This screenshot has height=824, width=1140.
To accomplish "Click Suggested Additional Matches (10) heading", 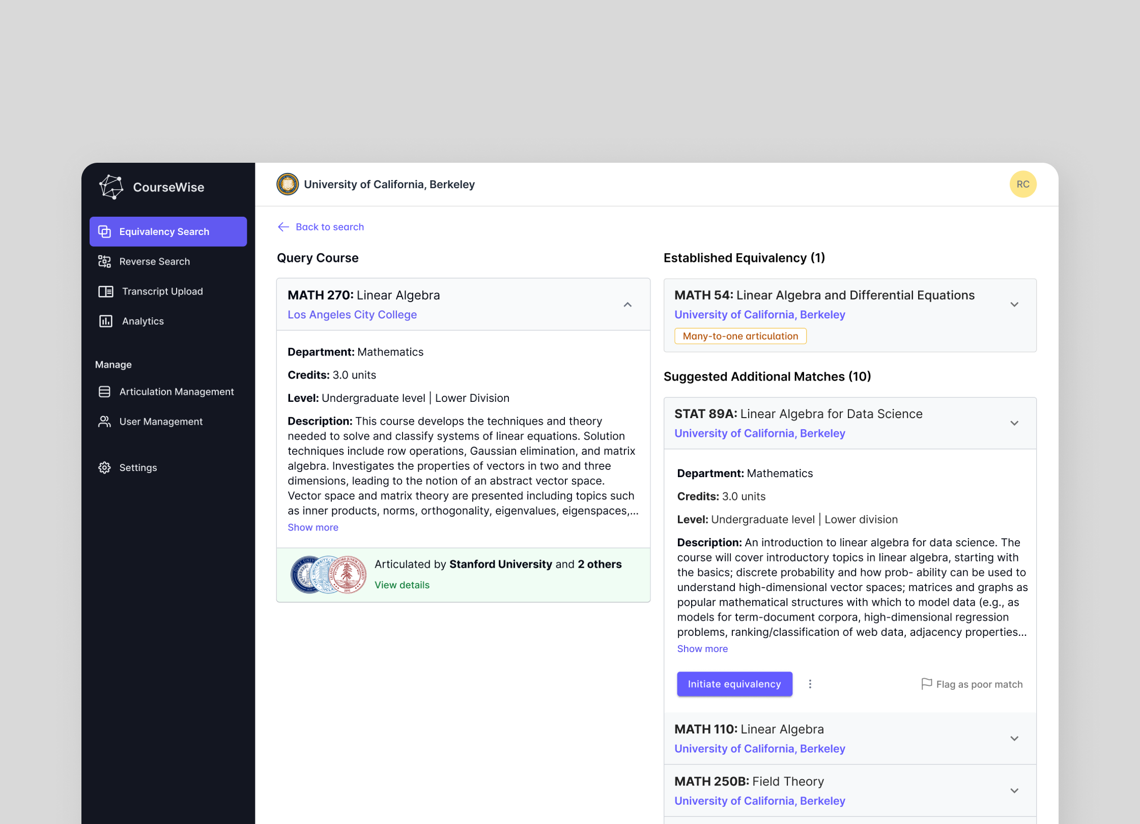I will 767,376.
